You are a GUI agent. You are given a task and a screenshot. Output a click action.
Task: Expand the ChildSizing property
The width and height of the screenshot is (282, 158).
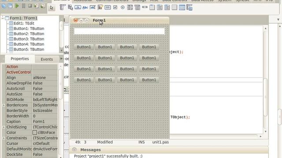(4, 127)
